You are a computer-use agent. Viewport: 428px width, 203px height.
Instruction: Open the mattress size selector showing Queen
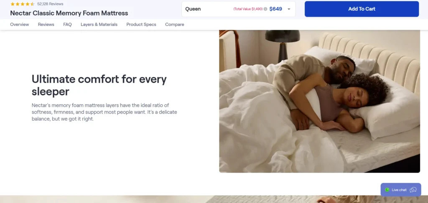(239, 9)
